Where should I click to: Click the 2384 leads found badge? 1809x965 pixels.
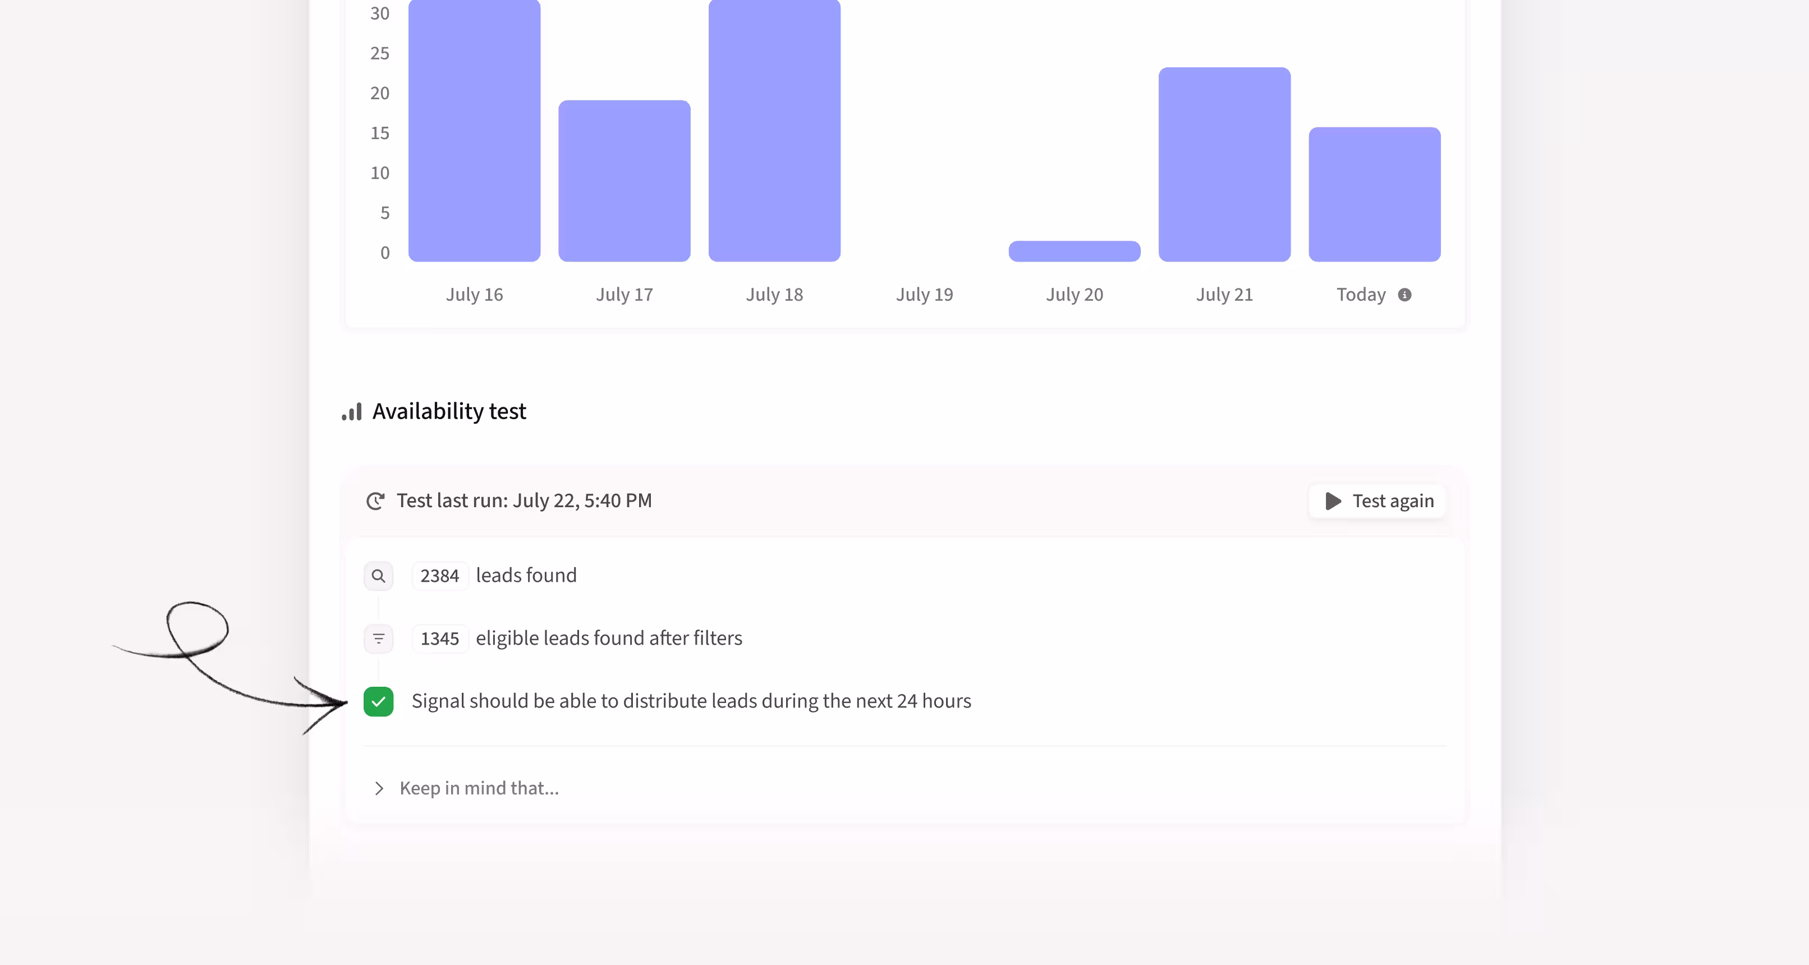pos(439,576)
